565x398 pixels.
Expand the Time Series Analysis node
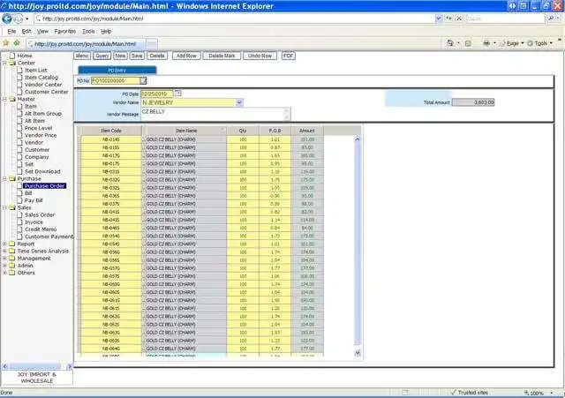(4, 251)
